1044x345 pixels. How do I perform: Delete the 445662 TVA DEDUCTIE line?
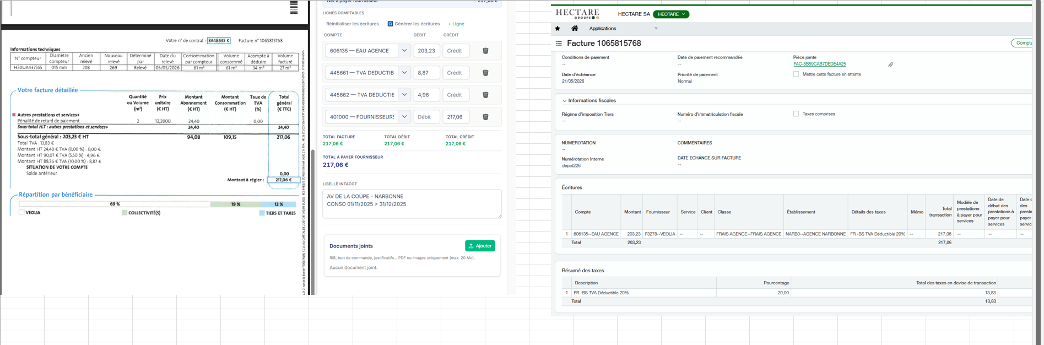485,95
